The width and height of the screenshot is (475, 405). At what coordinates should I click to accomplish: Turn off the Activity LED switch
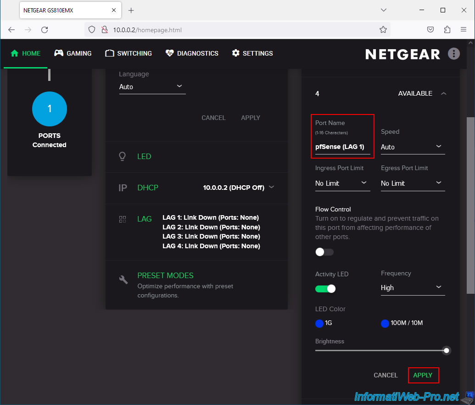(x=325, y=289)
